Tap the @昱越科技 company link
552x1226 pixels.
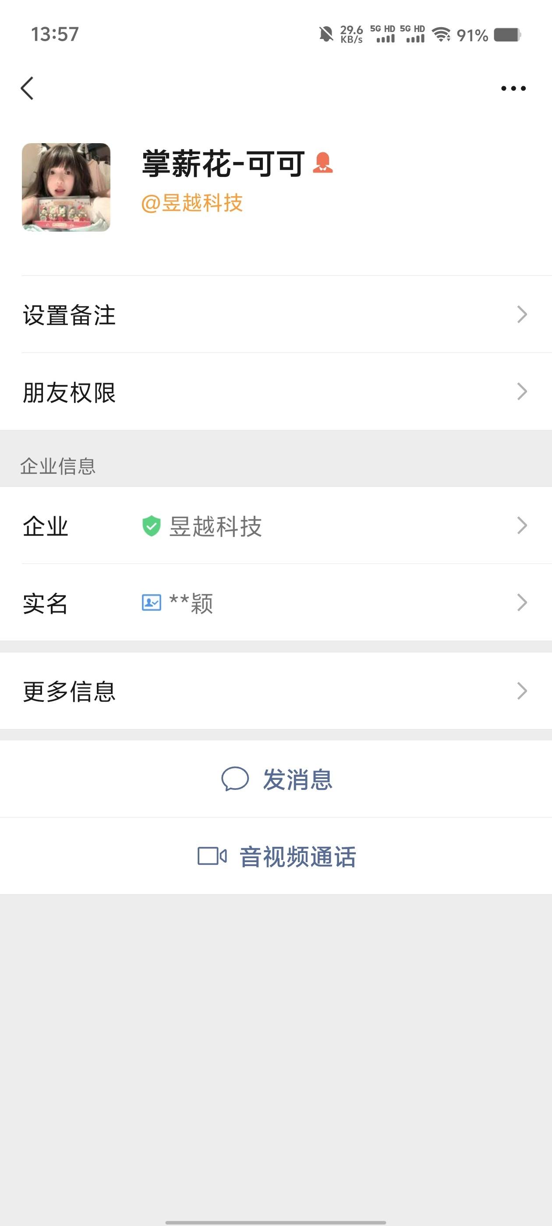(192, 203)
